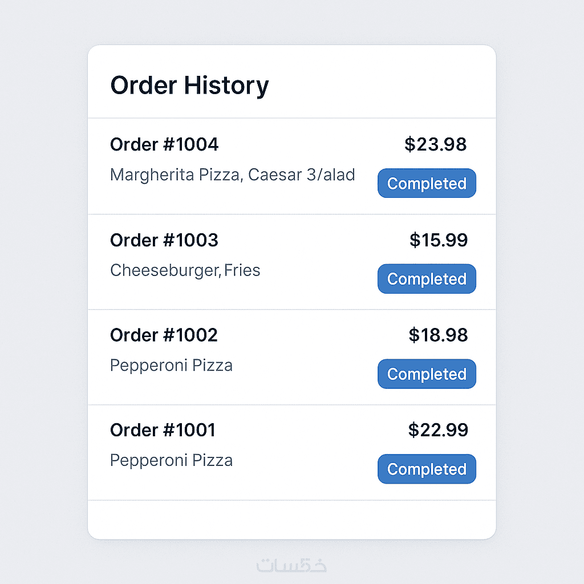Screen dimensions: 584x584
Task: Click the Arabic watermark logo below card
Action: click(x=291, y=565)
